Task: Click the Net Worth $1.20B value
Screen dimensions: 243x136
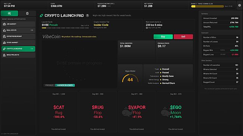Action: point(148,6)
